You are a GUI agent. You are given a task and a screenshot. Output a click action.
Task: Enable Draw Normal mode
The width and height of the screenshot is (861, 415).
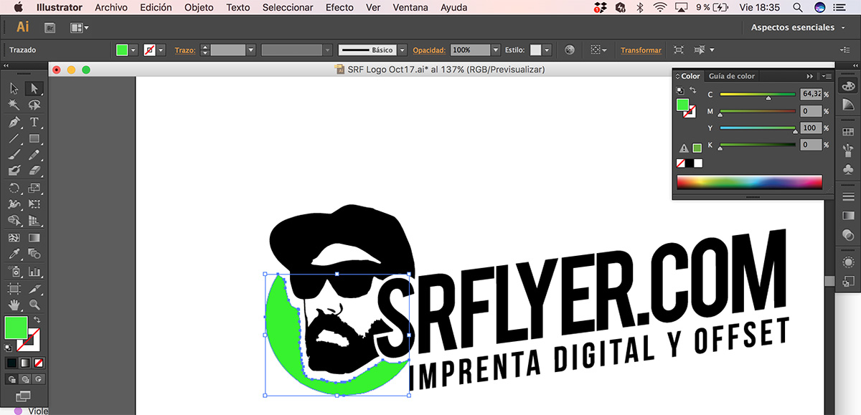(x=12, y=378)
